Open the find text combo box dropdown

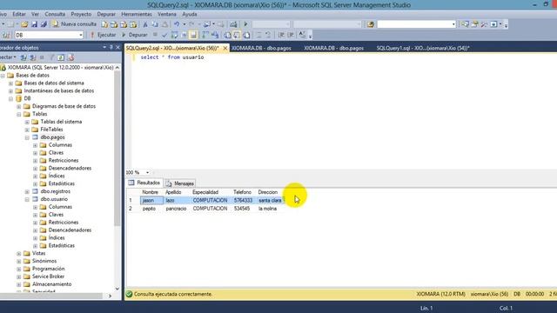pyautogui.click(x=453, y=24)
